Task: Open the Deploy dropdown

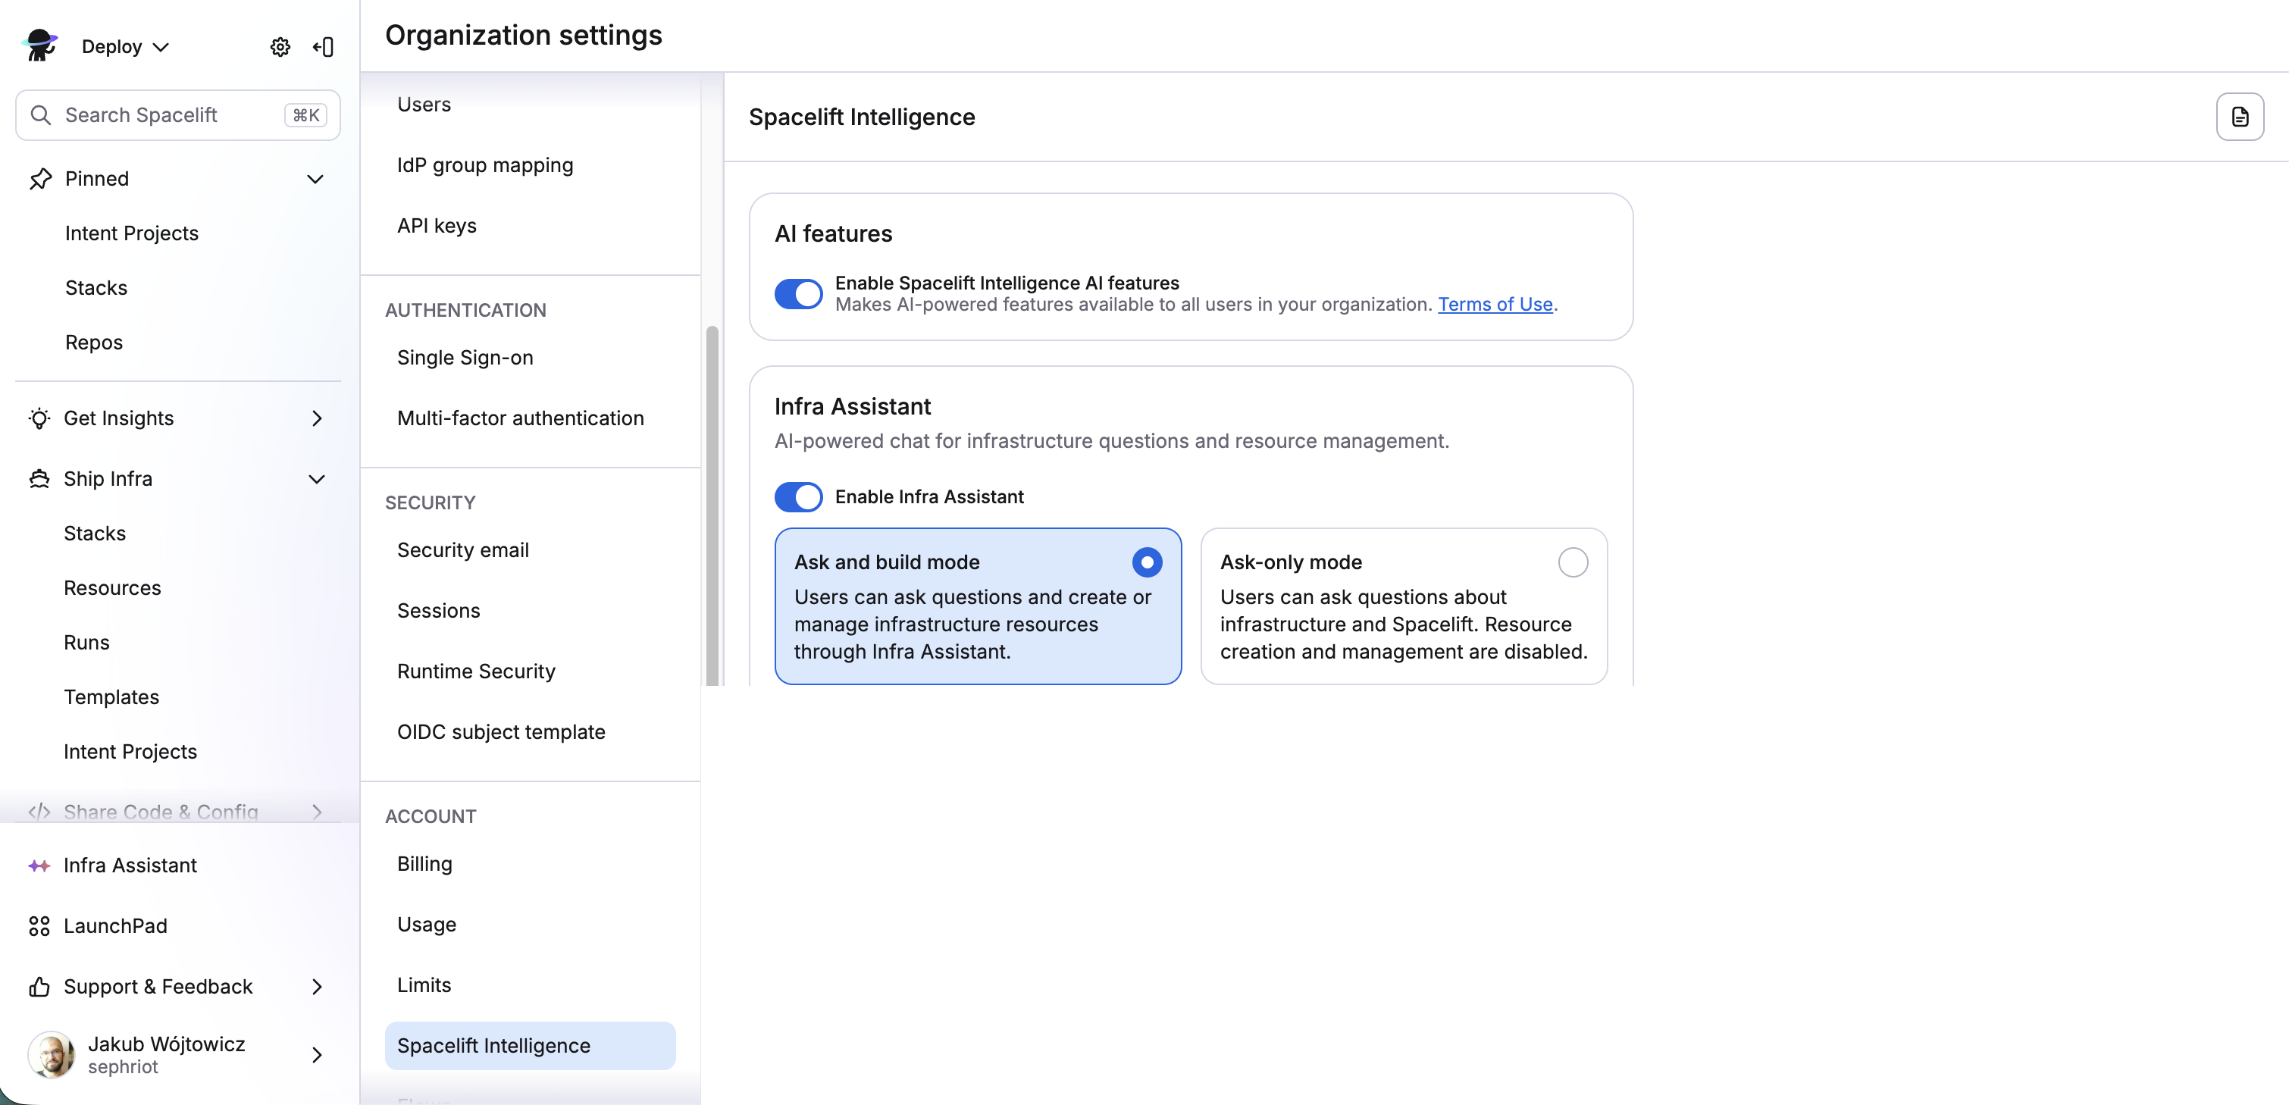Action: (x=124, y=46)
